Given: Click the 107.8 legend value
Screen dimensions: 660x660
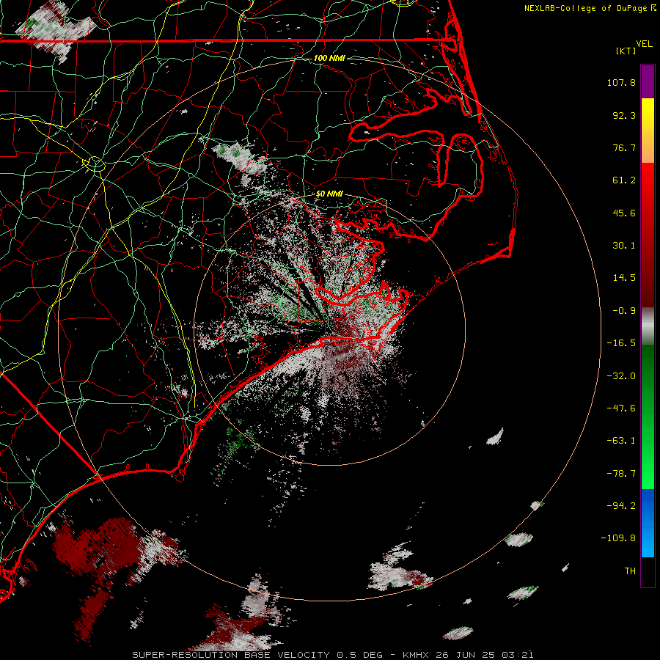Looking at the screenshot, I should [x=621, y=82].
